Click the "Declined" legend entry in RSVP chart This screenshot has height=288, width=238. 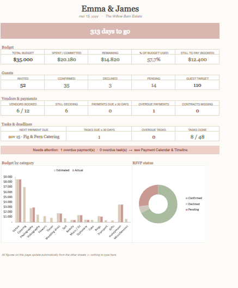(x=193, y=204)
